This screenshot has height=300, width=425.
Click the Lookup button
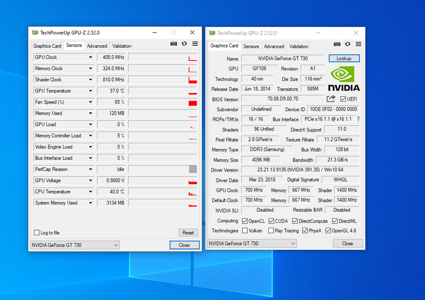(344, 58)
